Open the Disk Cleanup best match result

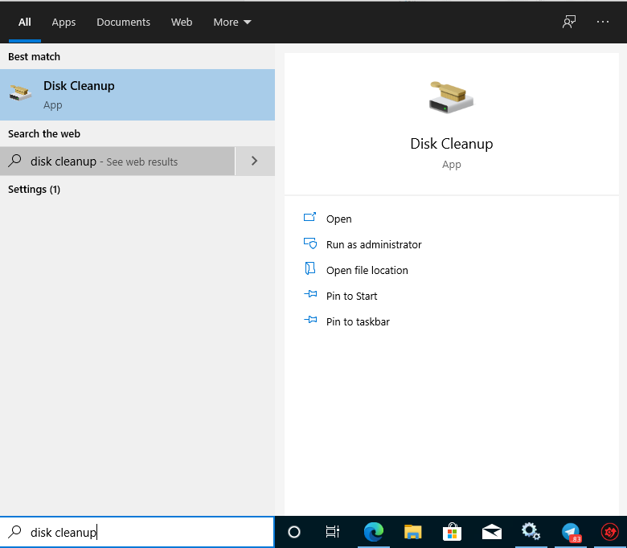pyautogui.click(x=137, y=95)
